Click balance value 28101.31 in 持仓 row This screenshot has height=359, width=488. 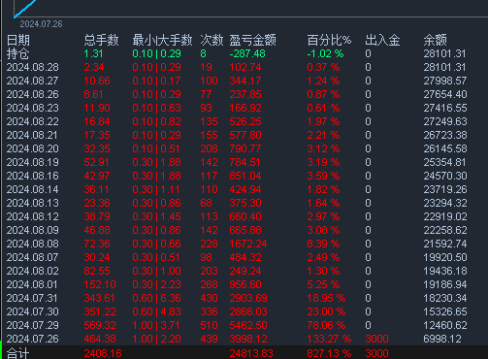pos(444,53)
